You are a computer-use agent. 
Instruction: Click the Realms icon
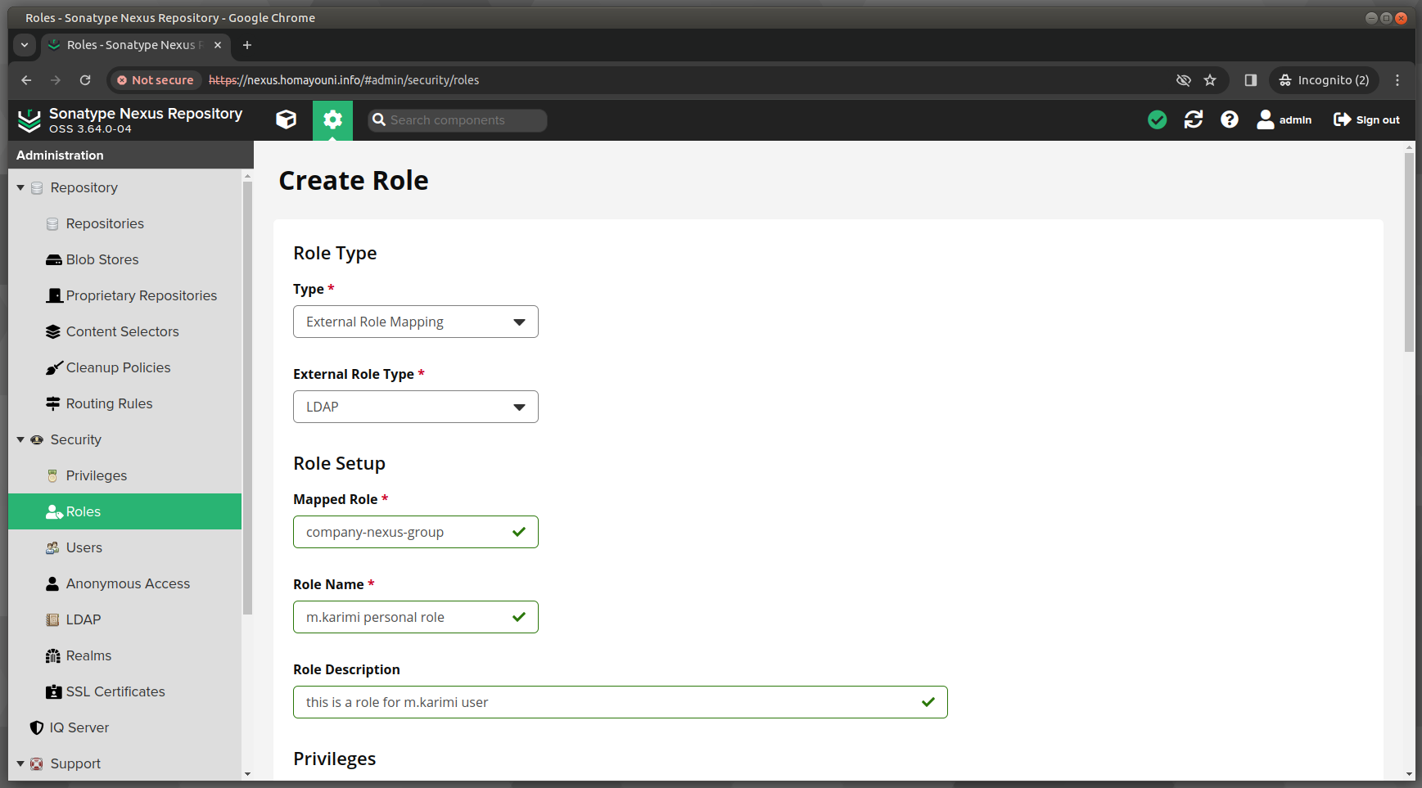(53, 656)
